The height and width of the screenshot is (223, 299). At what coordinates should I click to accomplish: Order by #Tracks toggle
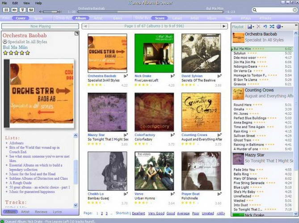[x=265, y=18]
